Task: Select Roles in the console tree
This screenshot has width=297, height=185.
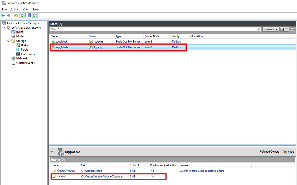Action: 20,32
